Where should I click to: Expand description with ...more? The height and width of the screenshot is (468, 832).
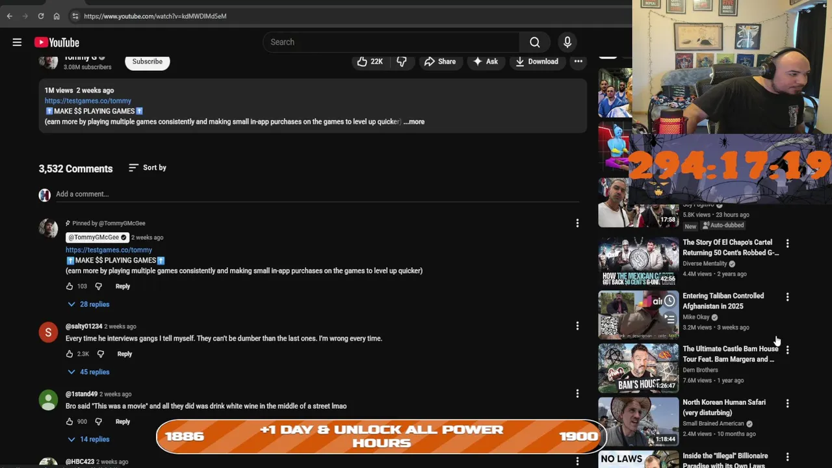coord(414,122)
